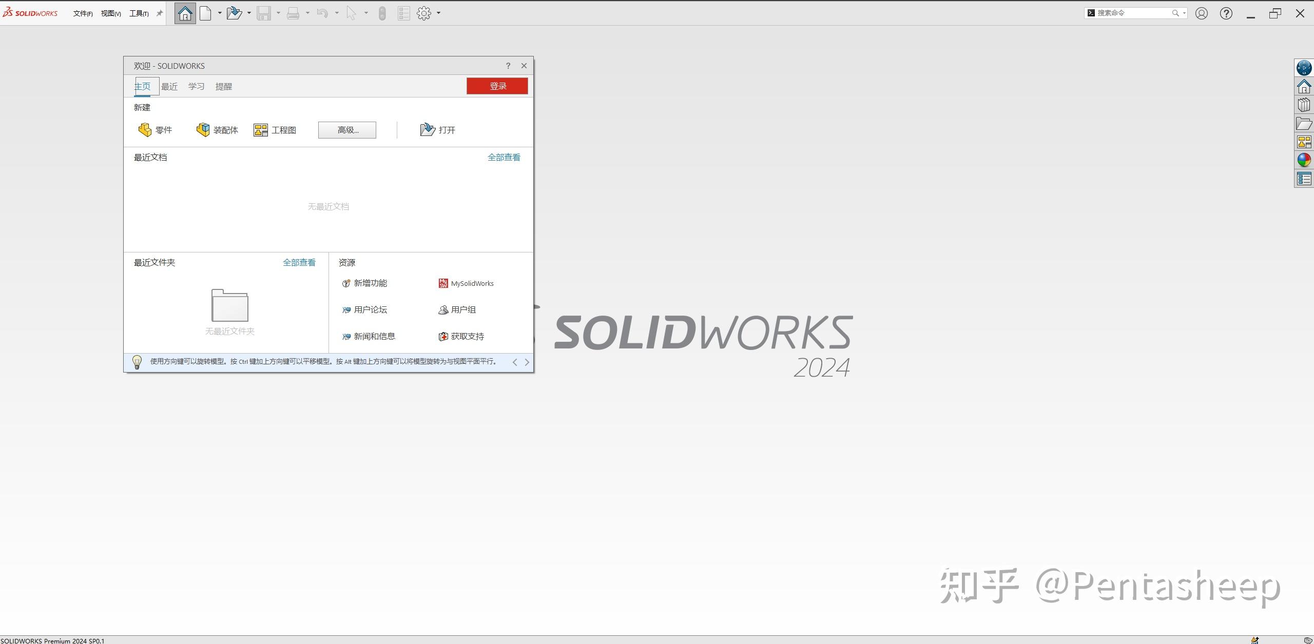Create a new Drawing (工程图)

point(275,130)
